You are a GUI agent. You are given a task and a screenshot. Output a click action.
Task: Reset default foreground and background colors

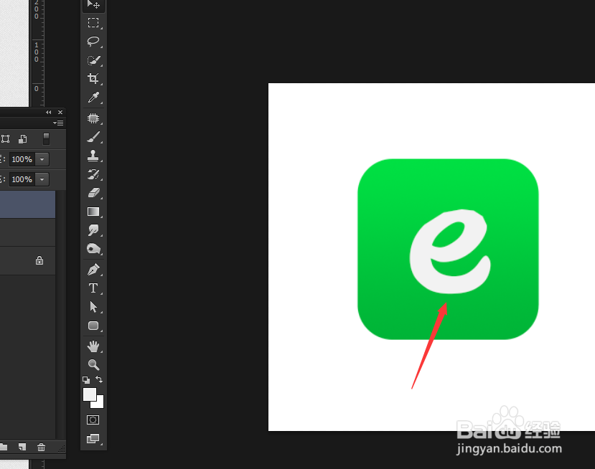pos(86,380)
